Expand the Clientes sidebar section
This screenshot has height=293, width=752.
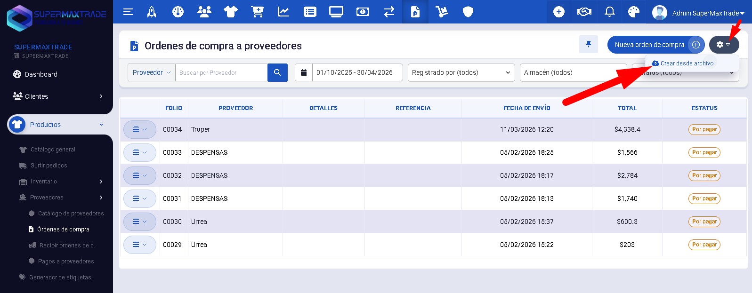click(57, 96)
